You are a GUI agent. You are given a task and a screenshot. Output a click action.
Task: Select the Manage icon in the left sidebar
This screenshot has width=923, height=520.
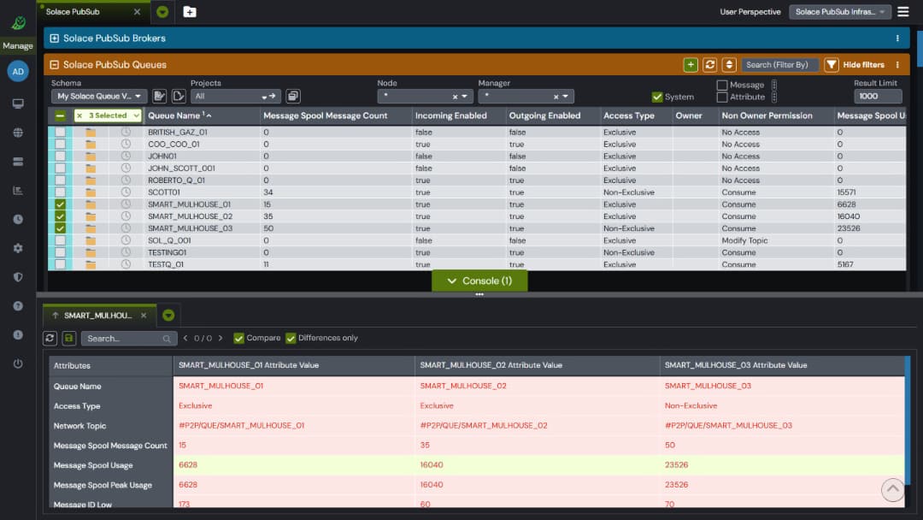tap(17, 24)
